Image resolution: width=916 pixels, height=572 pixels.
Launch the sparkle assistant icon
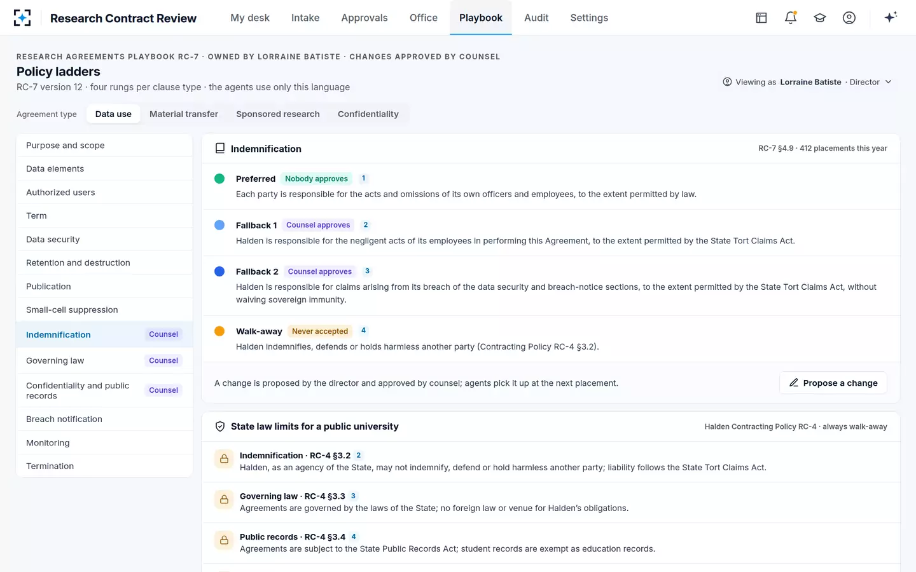pyautogui.click(x=891, y=17)
